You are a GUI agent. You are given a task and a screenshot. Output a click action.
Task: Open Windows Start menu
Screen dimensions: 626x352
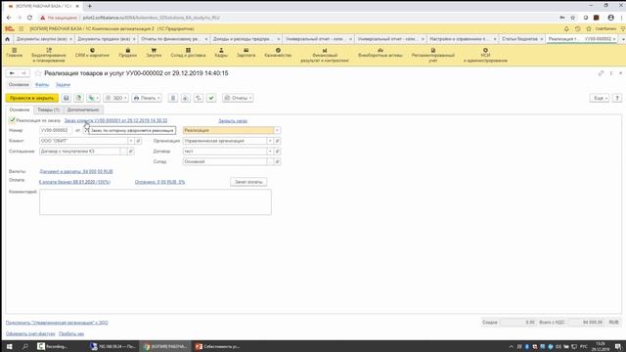coord(9,346)
